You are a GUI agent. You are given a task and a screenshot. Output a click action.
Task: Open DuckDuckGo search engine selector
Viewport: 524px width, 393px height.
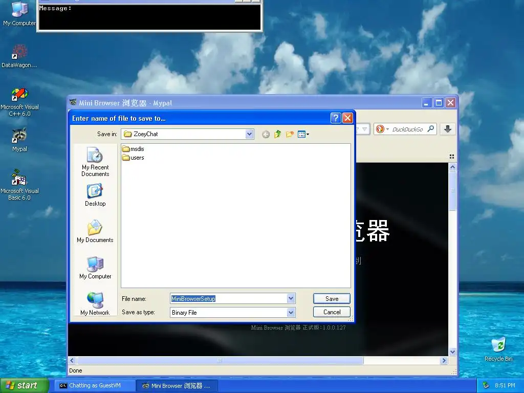382,129
